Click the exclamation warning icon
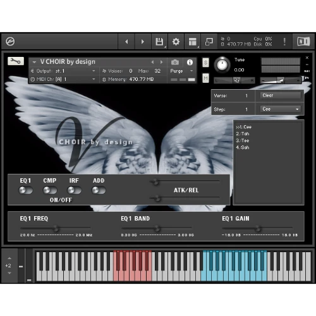The width and height of the screenshot is (316, 316). 284,42
